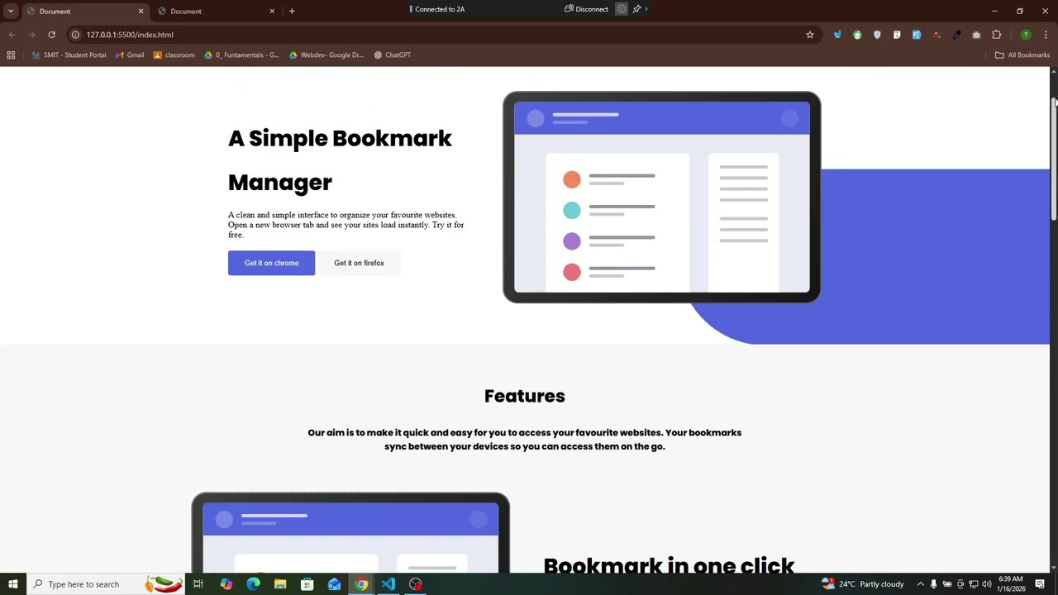1058x595 pixels.
Task: Open the ChatGPT bookmark
Action: pyautogui.click(x=392, y=55)
